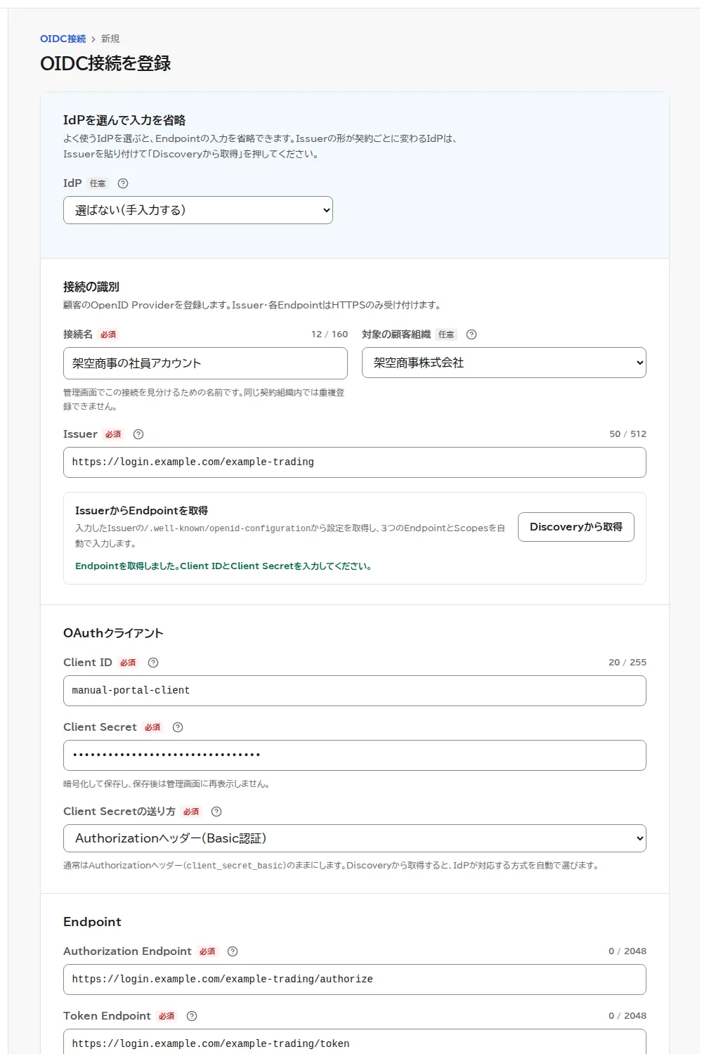Viewport: 709px width, 1054px height.
Task: Click the 接続名 input field
Action: 205,363
